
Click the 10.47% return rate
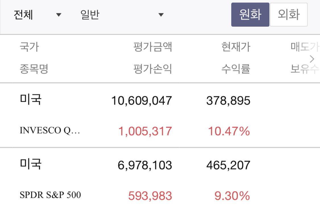(x=229, y=131)
